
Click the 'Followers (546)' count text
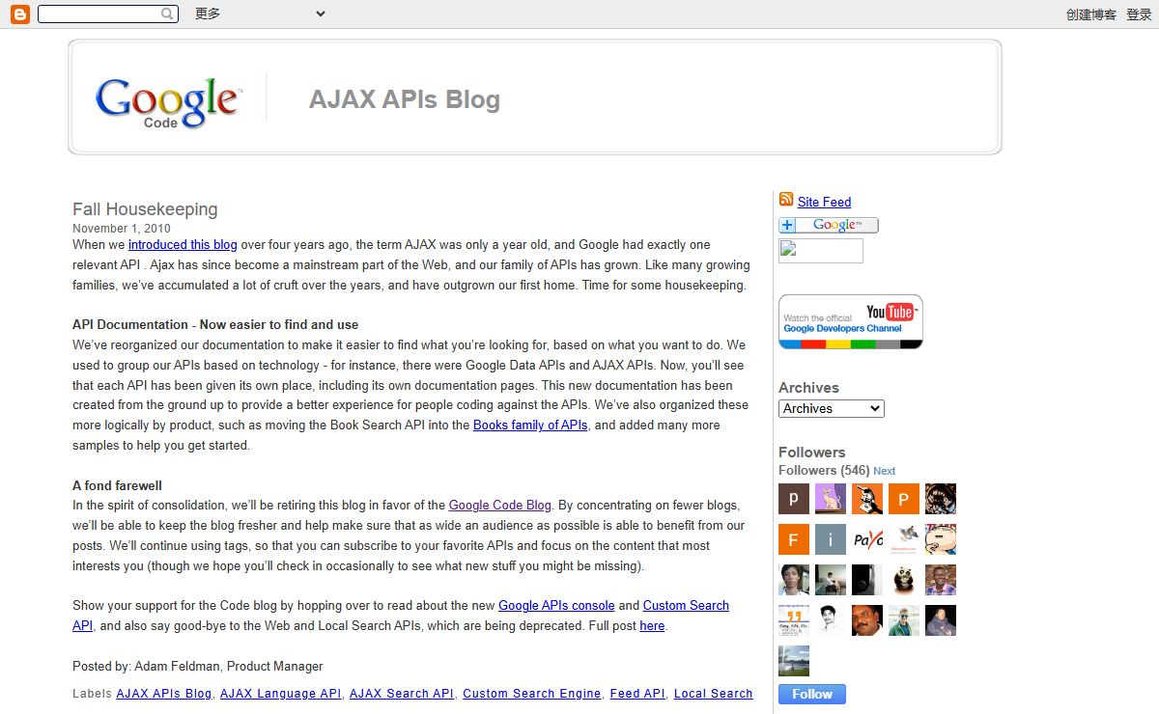coord(824,471)
